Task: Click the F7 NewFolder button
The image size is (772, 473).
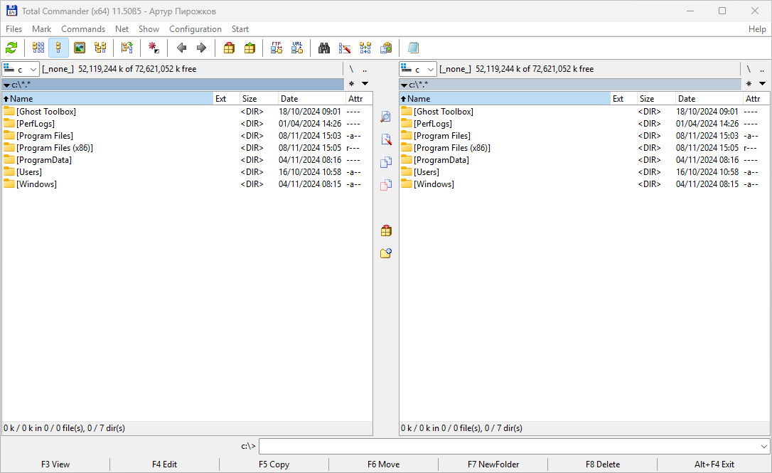Action: [x=493, y=464]
